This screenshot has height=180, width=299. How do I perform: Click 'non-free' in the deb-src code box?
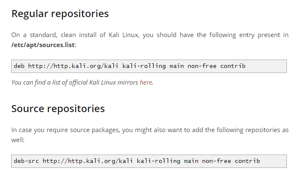216,161
